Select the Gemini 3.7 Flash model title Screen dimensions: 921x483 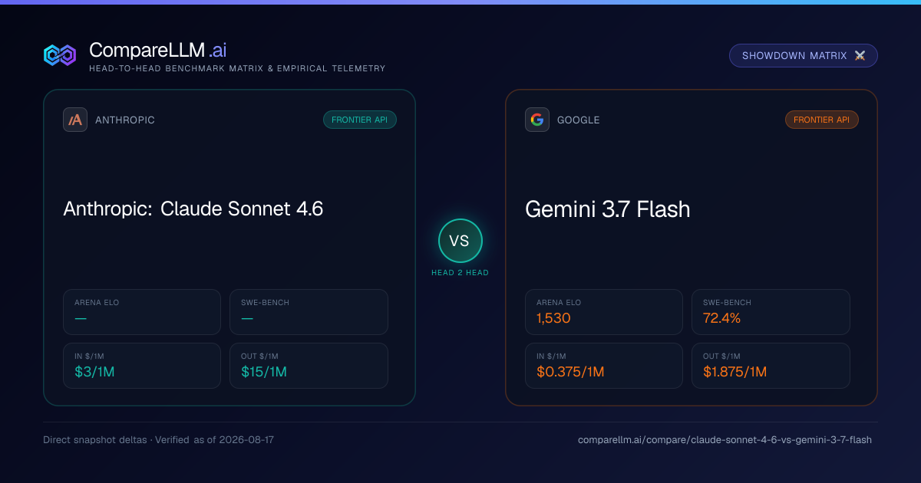click(x=608, y=209)
